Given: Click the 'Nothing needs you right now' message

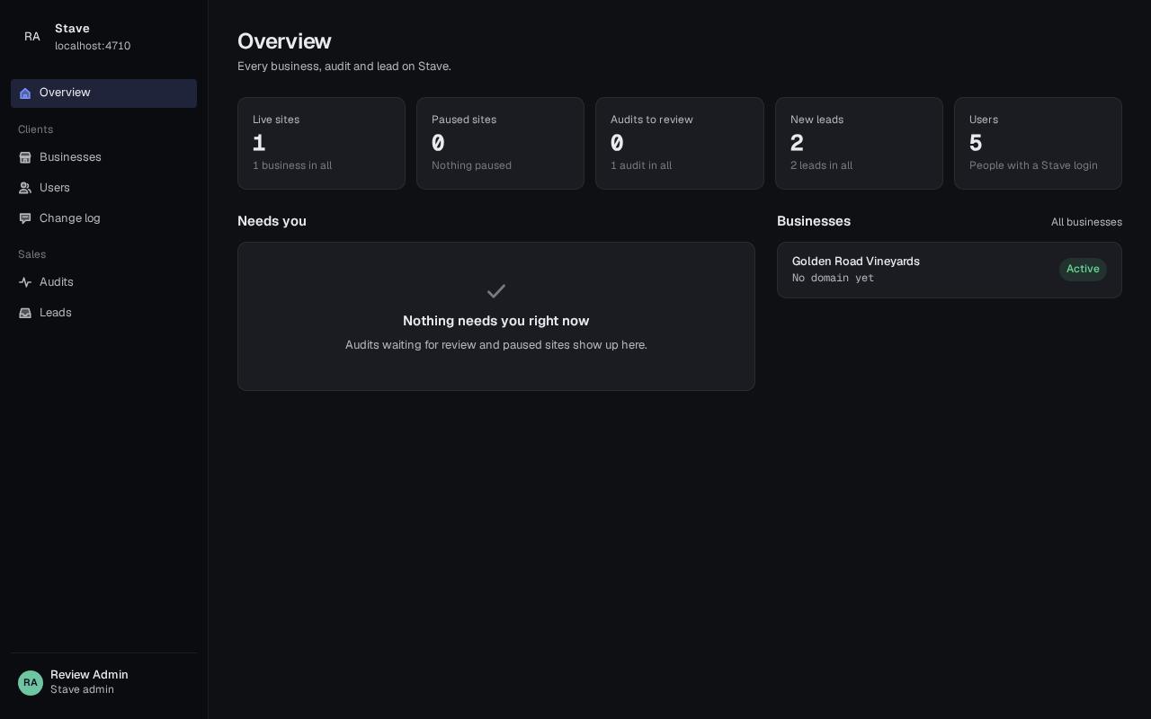Looking at the screenshot, I should click(496, 321).
